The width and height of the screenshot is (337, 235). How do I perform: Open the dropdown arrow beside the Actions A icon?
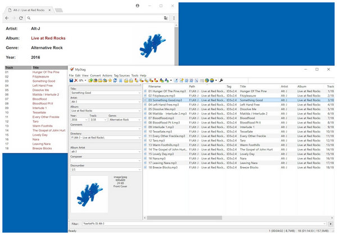click(171, 80)
